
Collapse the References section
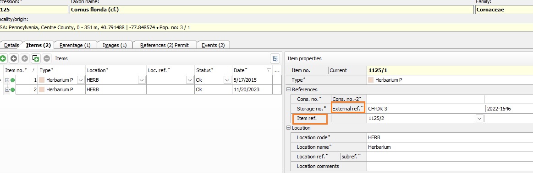tap(289, 89)
